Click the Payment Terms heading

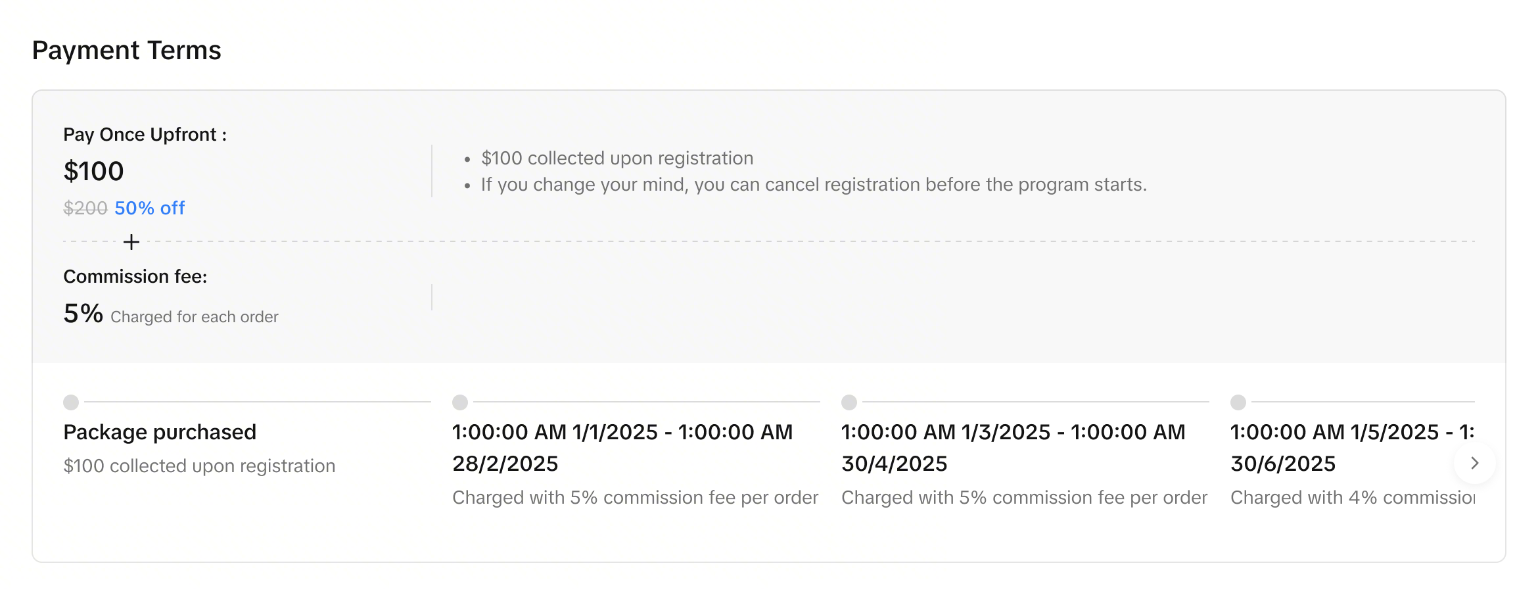pyautogui.click(x=126, y=50)
